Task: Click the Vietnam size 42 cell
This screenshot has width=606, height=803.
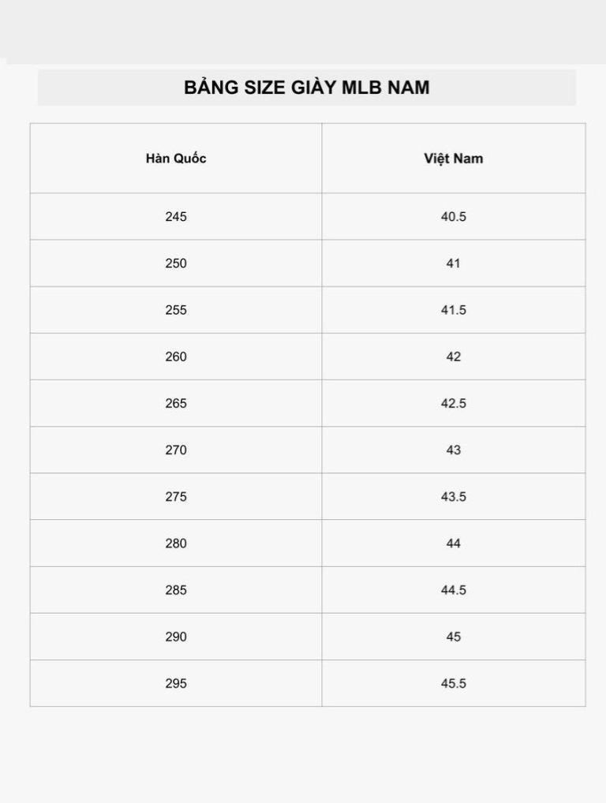Action: [x=453, y=357]
